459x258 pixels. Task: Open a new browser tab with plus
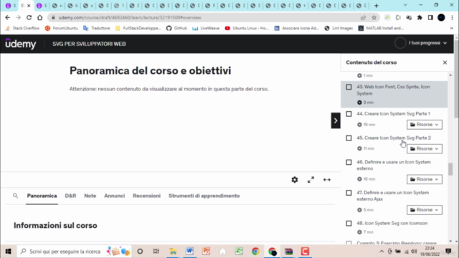pos(377,6)
